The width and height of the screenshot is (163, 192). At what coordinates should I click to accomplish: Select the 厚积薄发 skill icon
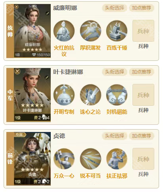coord(90,31)
